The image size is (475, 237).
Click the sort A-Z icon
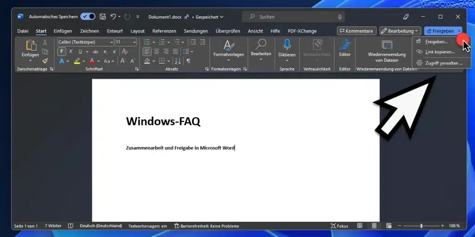[x=178, y=61]
